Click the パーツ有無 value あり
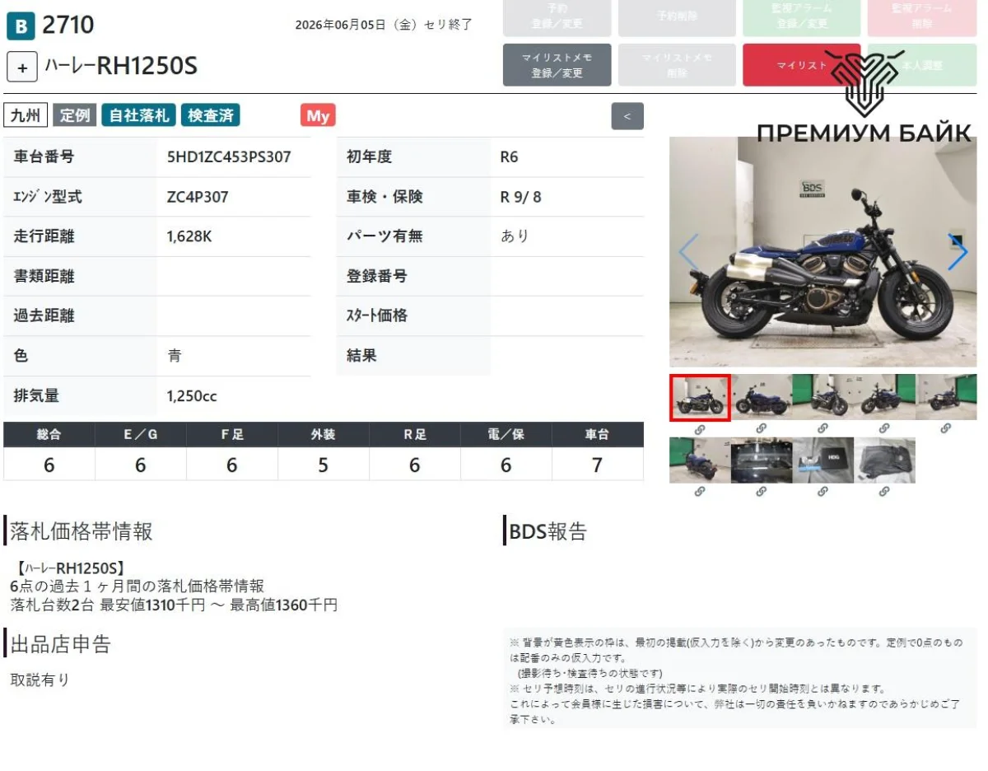Screen dimensions: 988x771 click(515, 236)
